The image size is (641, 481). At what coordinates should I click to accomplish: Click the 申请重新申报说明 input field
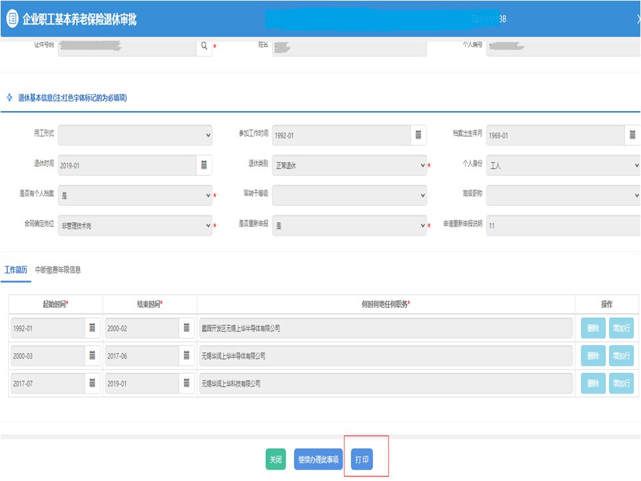click(562, 226)
